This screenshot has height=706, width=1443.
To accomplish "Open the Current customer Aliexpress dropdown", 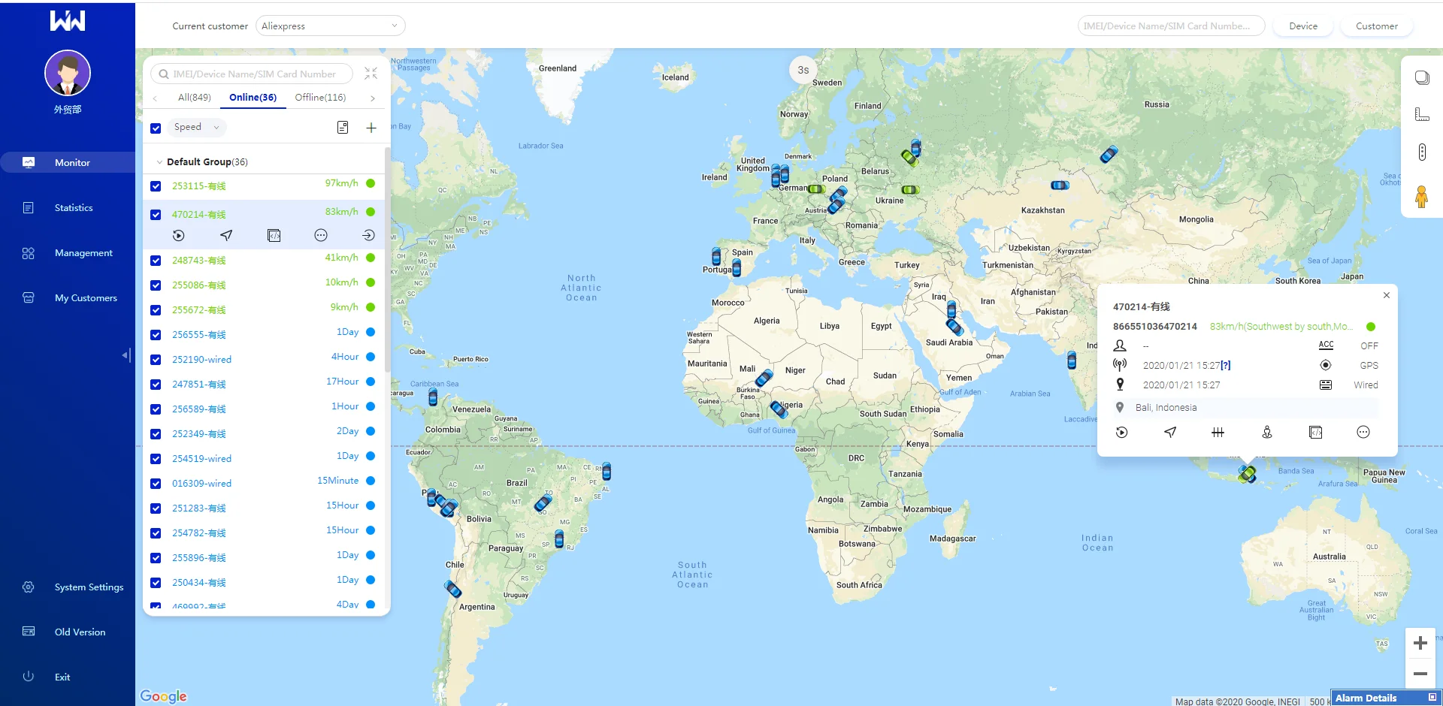I will click(330, 26).
